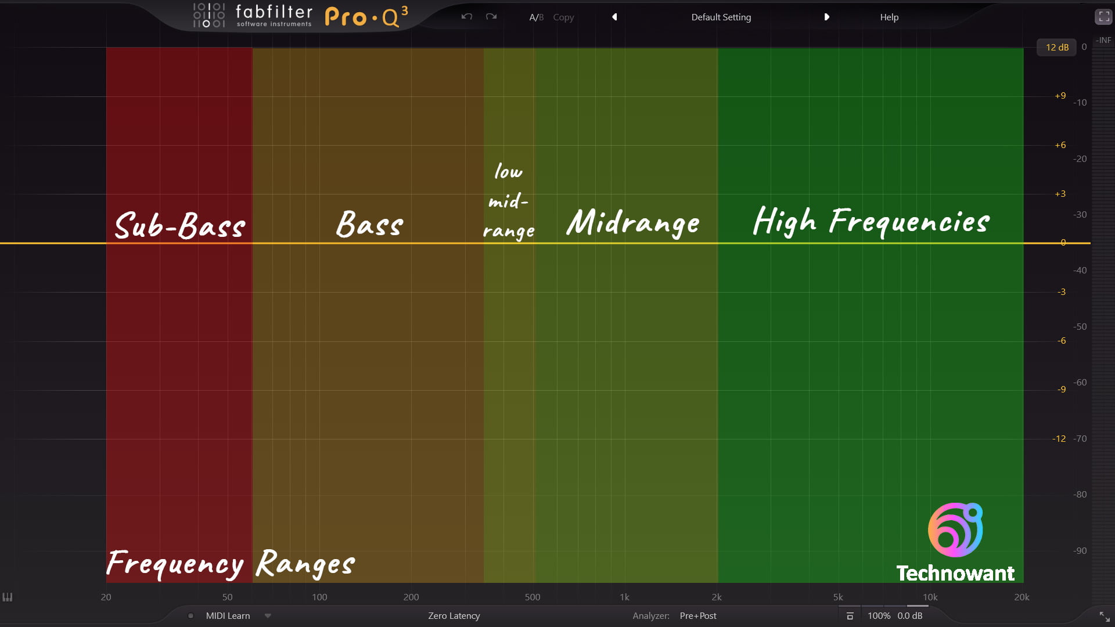The height and width of the screenshot is (627, 1115).
Task: Click the 100 frequency label
Action: click(319, 597)
